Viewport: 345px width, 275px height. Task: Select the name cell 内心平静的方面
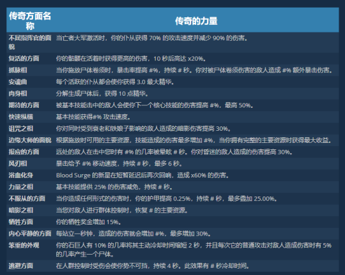tap(30, 234)
